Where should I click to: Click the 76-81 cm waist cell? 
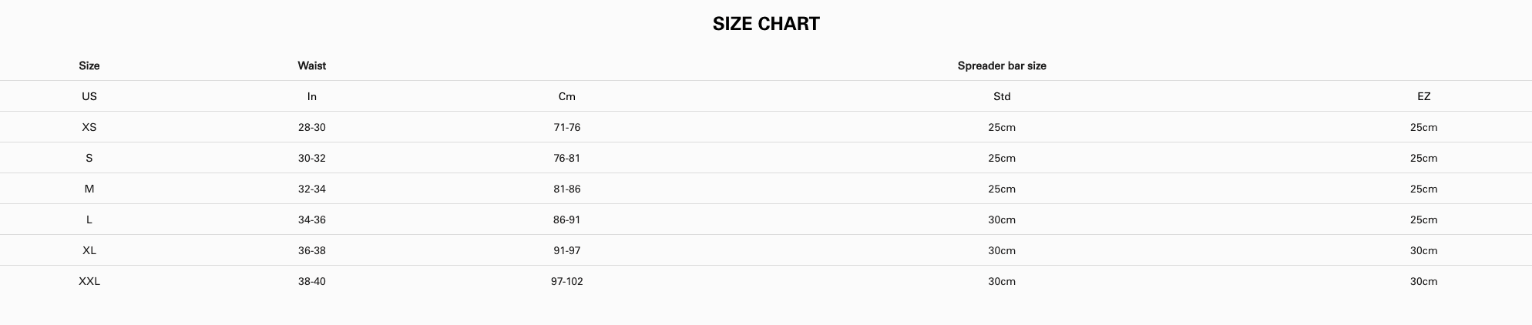click(x=567, y=158)
